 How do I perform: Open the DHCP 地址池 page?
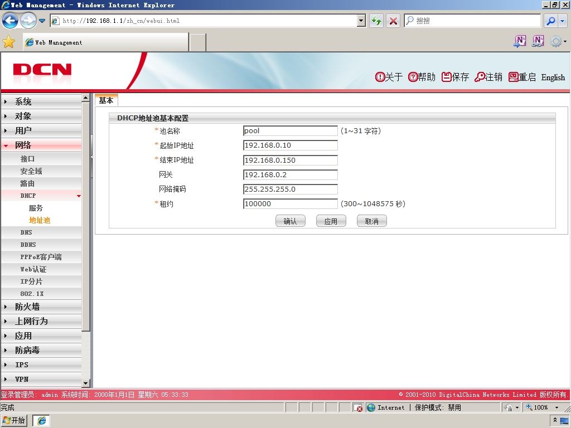click(x=40, y=220)
